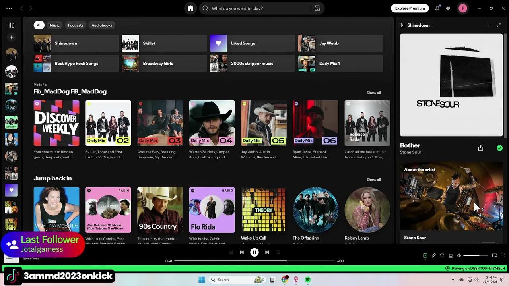Open Daily Mix 04 card

click(212, 131)
